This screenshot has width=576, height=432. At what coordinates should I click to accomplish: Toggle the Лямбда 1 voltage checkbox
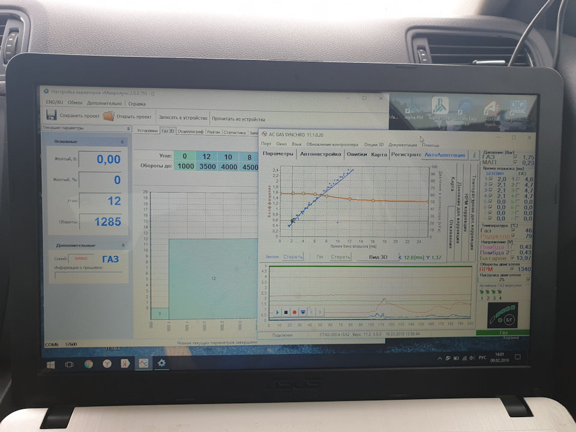click(513, 247)
